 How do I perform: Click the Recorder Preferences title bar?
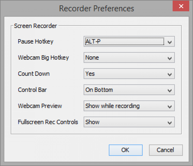pos(96,8)
